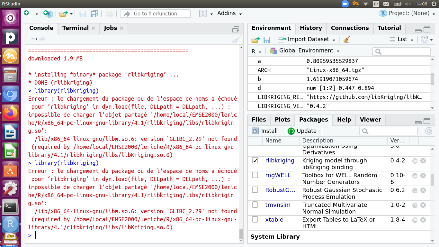Click the Environment search field

401,51
